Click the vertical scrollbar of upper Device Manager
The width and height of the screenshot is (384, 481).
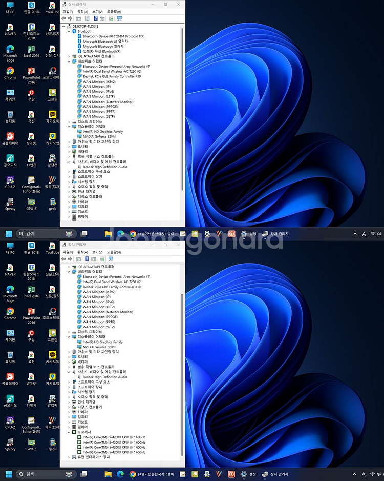coord(182,109)
